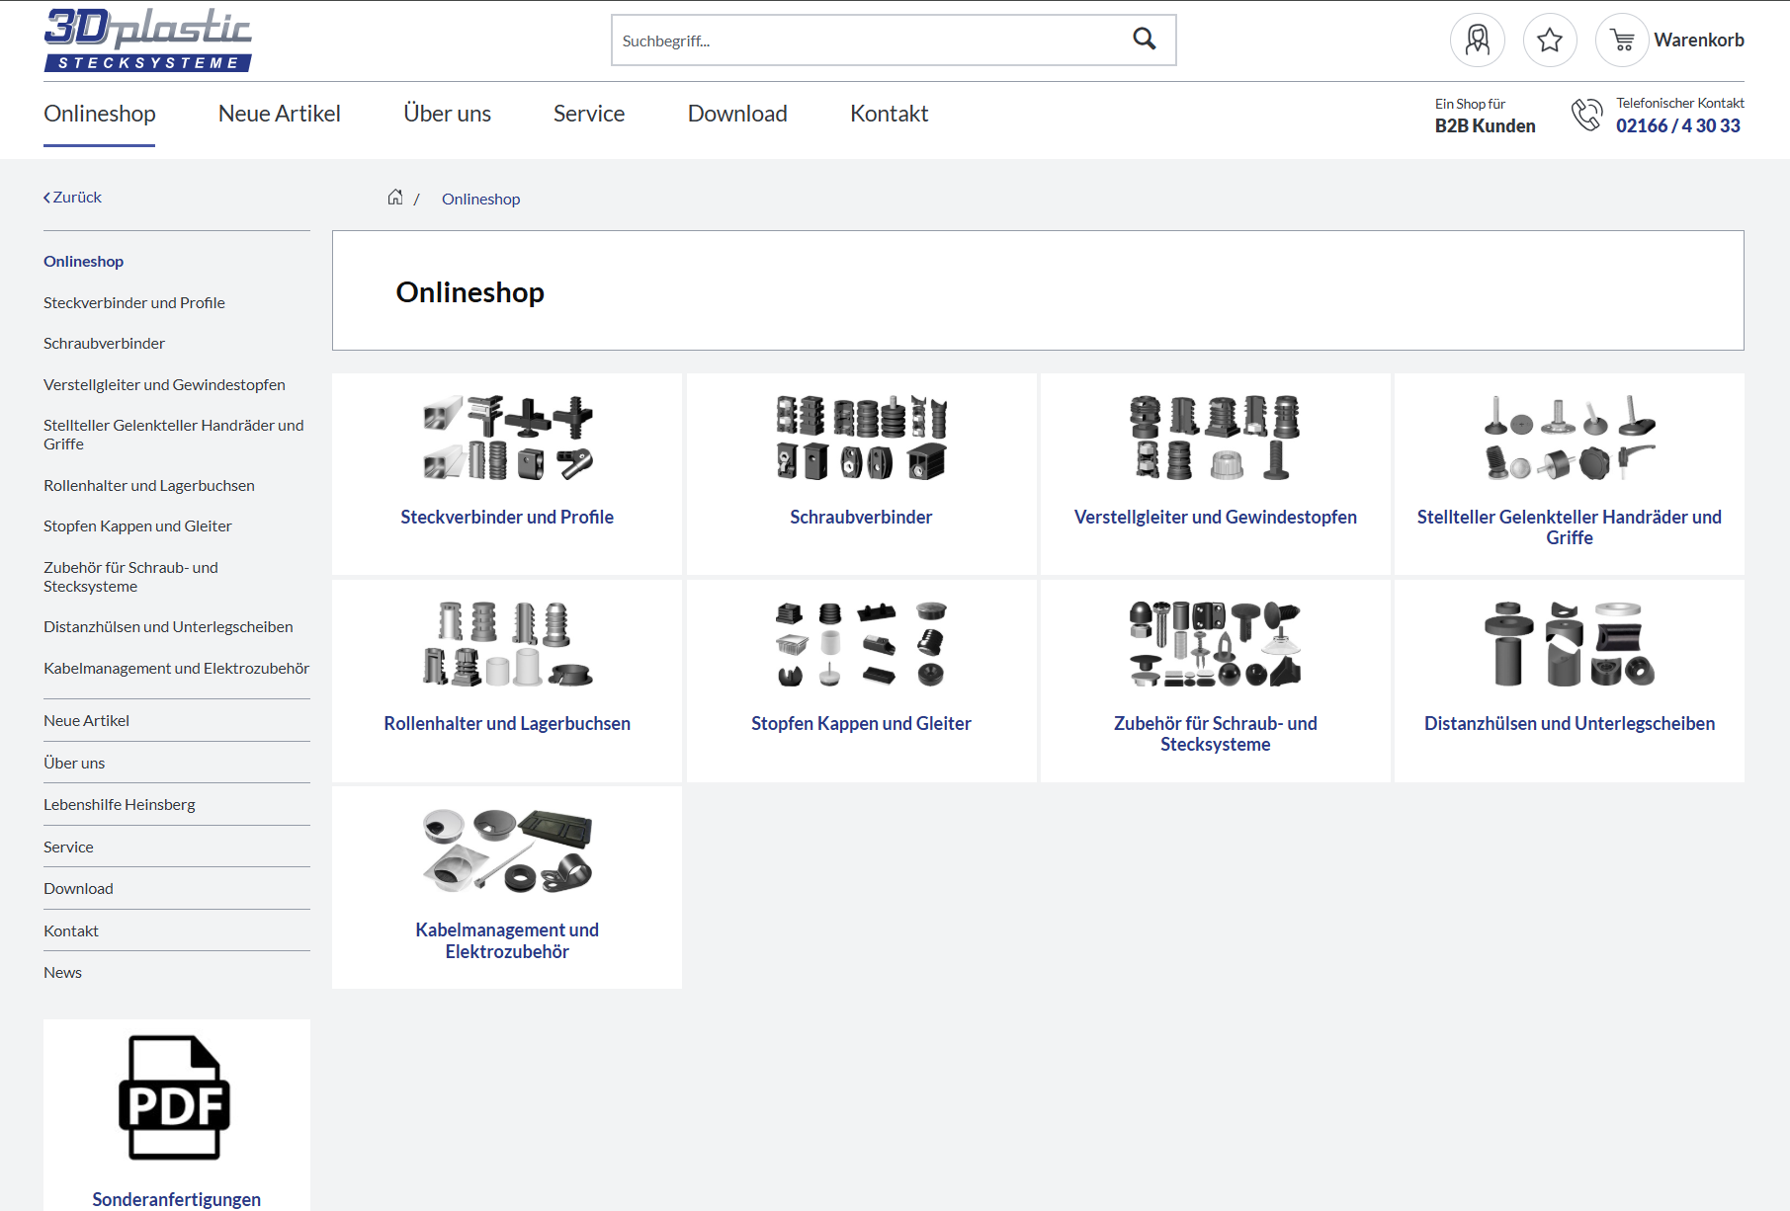Open the shopping cart icon

click(x=1622, y=40)
